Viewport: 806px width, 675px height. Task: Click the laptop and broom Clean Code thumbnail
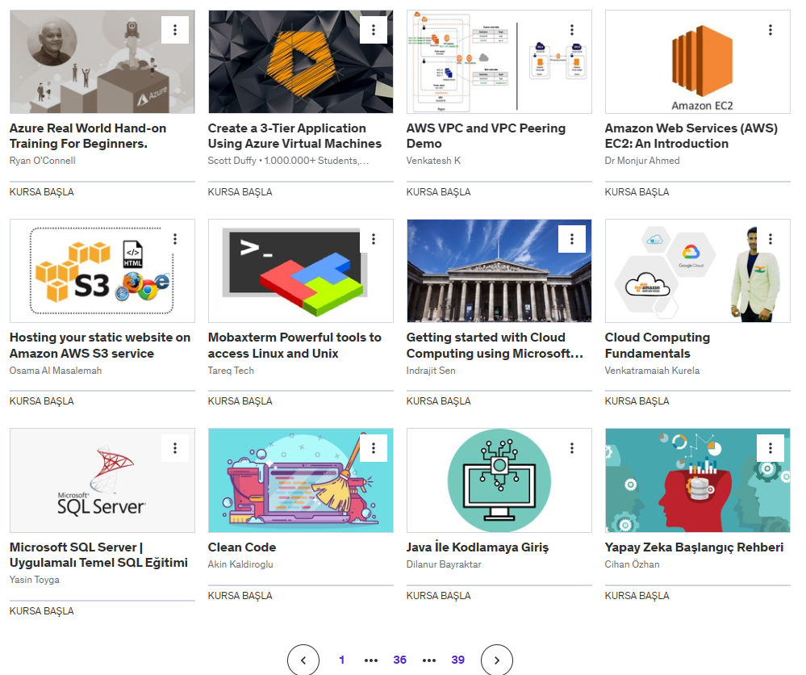301,480
